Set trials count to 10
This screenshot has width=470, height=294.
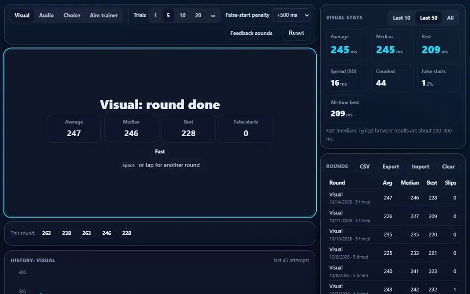pos(183,15)
